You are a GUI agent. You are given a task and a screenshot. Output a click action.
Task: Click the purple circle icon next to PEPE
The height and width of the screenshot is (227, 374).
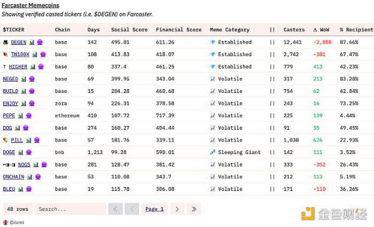[29, 115]
